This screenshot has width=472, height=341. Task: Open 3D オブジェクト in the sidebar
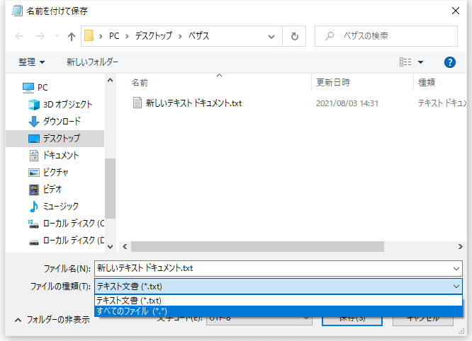[x=60, y=105]
